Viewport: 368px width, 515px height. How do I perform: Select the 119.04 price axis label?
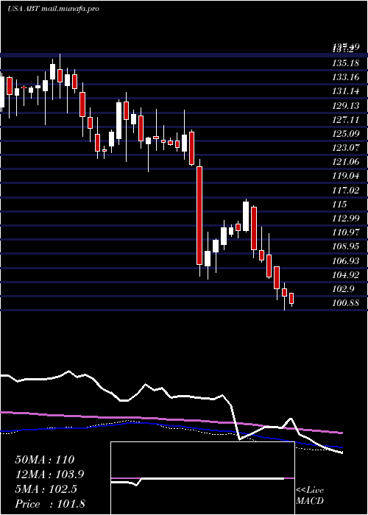[x=346, y=177]
